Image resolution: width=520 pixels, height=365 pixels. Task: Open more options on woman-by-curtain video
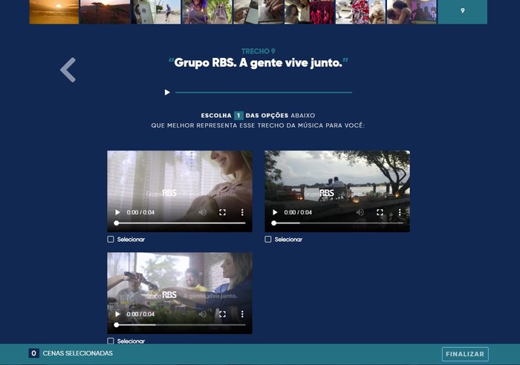[x=242, y=212]
